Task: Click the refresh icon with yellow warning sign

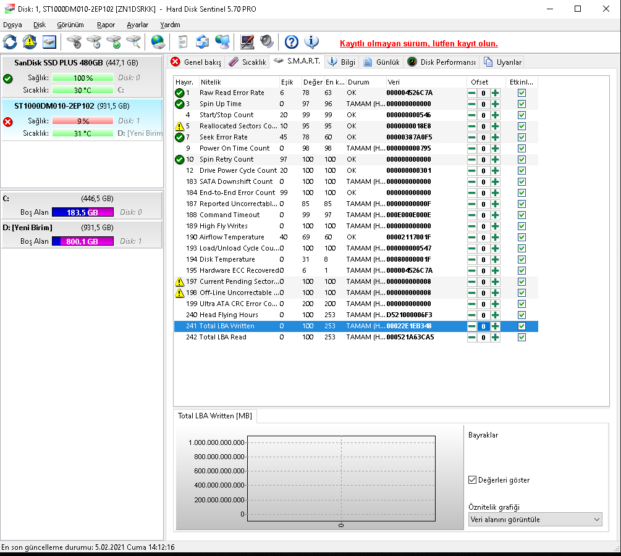Action: (30, 42)
